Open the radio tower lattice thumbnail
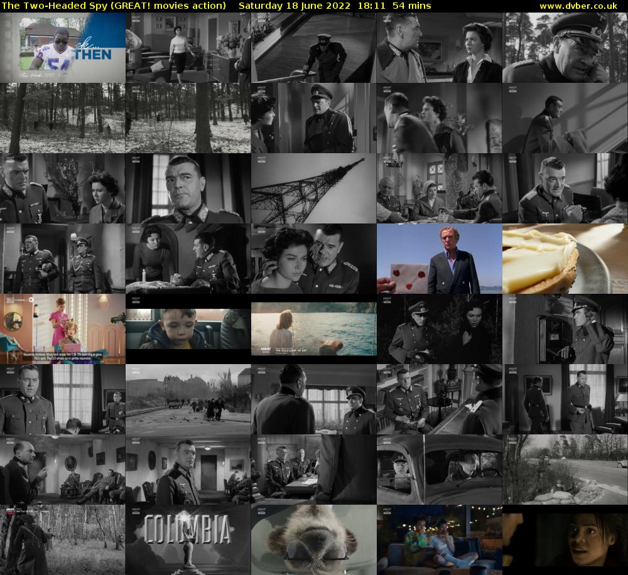 [x=313, y=188]
